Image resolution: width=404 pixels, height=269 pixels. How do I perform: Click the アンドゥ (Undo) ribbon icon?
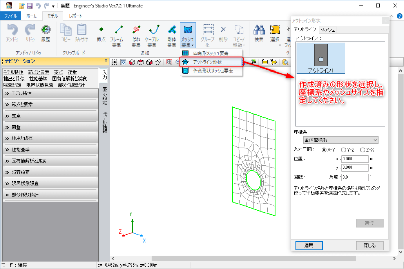click(12, 32)
